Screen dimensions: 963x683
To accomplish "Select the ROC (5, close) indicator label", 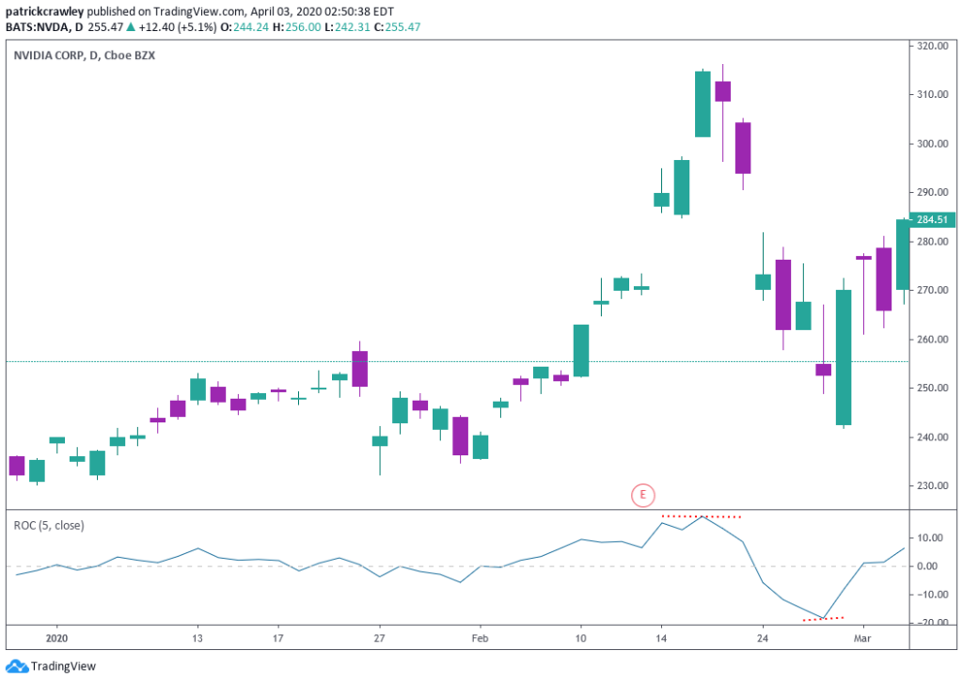I will 48,525.
